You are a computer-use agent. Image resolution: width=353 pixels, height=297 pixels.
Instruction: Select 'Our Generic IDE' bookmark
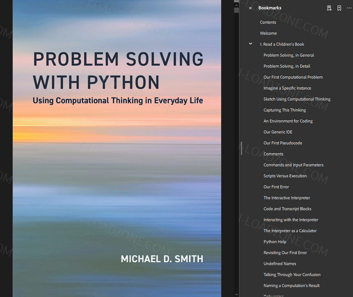278,132
